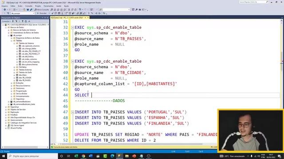This screenshot has height=159, width=284.
Task: Open the Arquivo menu
Action: click(5, 6)
